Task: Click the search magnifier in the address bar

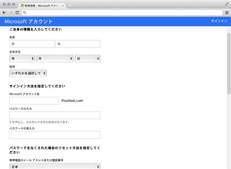Action: pos(25,13)
